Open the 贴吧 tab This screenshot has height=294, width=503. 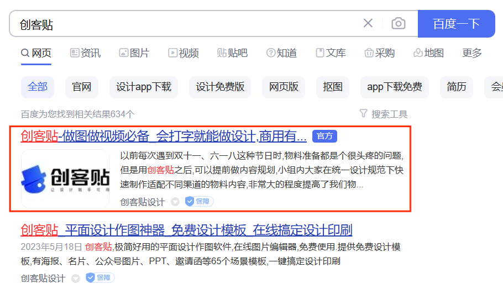(232, 53)
